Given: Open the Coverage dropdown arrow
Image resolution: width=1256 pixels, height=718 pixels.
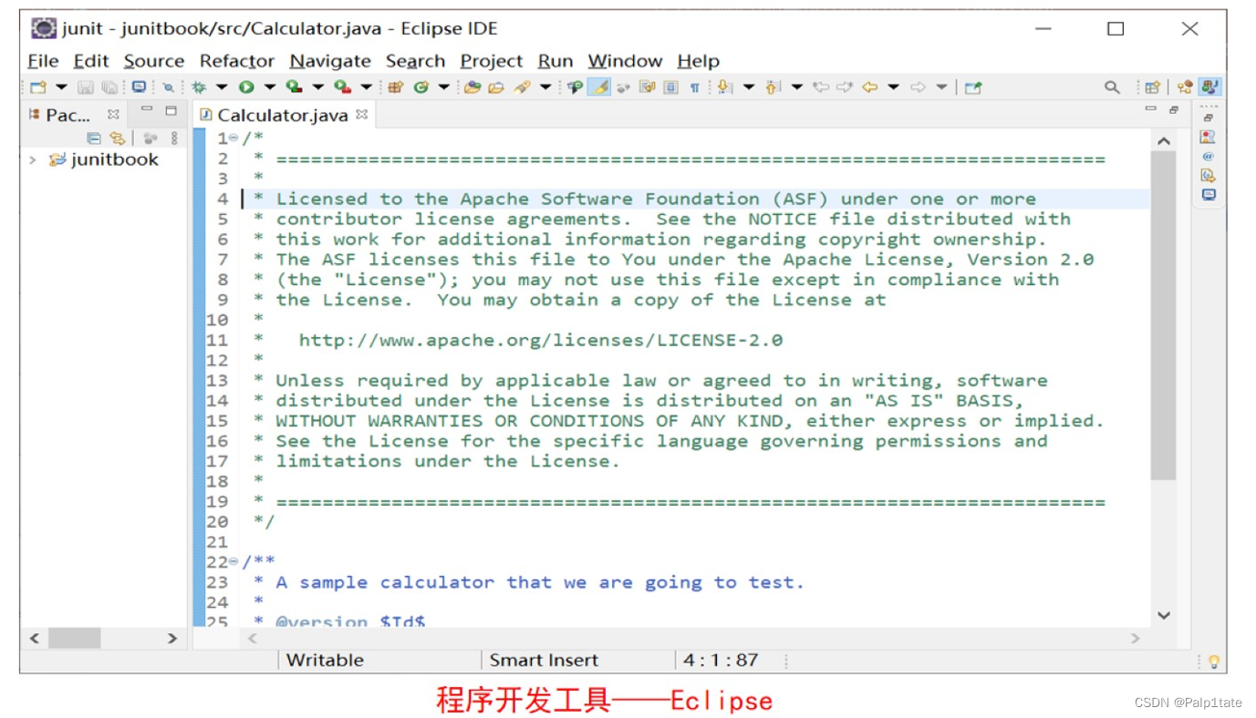Looking at the screenshot, I should [317, 87].
